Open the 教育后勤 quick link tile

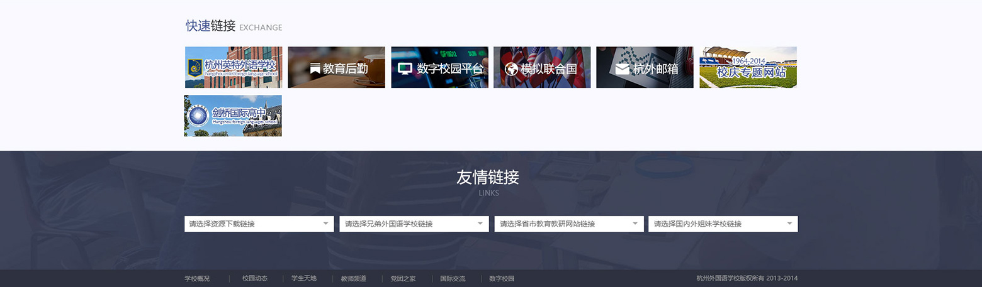click(336, 67)
